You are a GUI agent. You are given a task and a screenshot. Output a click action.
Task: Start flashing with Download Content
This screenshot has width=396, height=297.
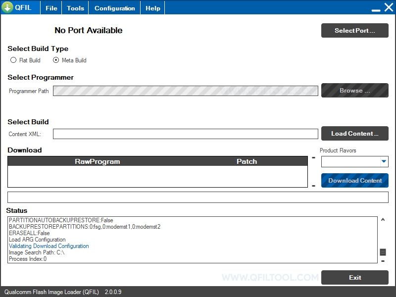pos(354,180)
